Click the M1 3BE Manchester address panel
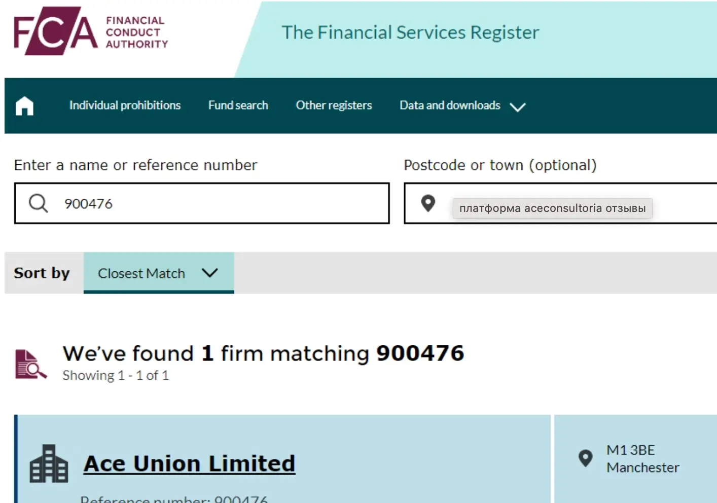Screen dimensions: 717x503 click(x=635, y=459)
